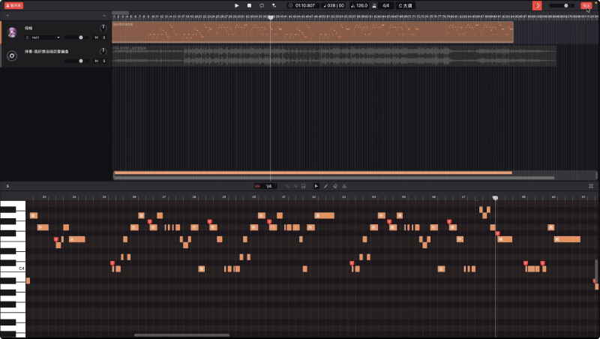Click the red metronome icon at top right

[537, 5]
